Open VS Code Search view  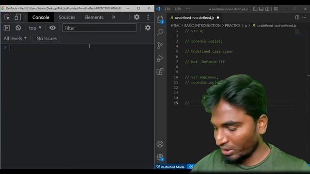coord(160,32)
